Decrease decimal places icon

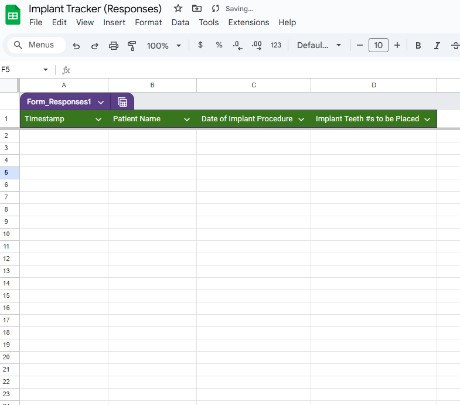[237, 46]
